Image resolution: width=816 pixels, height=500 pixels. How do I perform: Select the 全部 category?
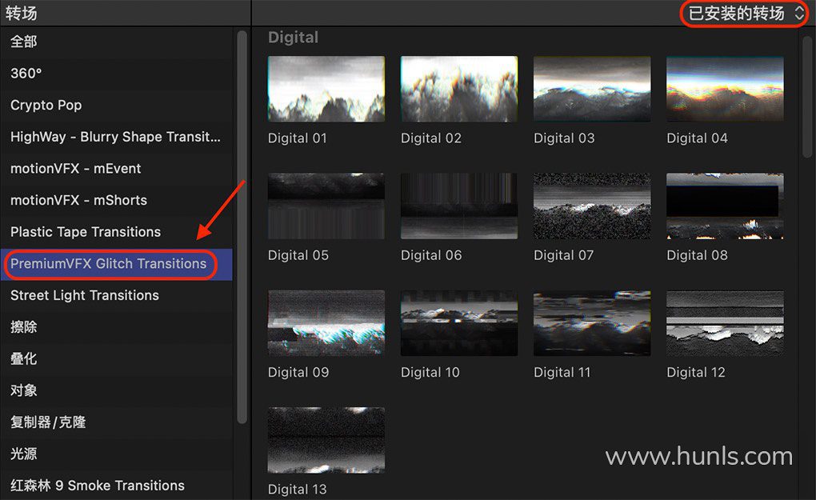(117, 42)
